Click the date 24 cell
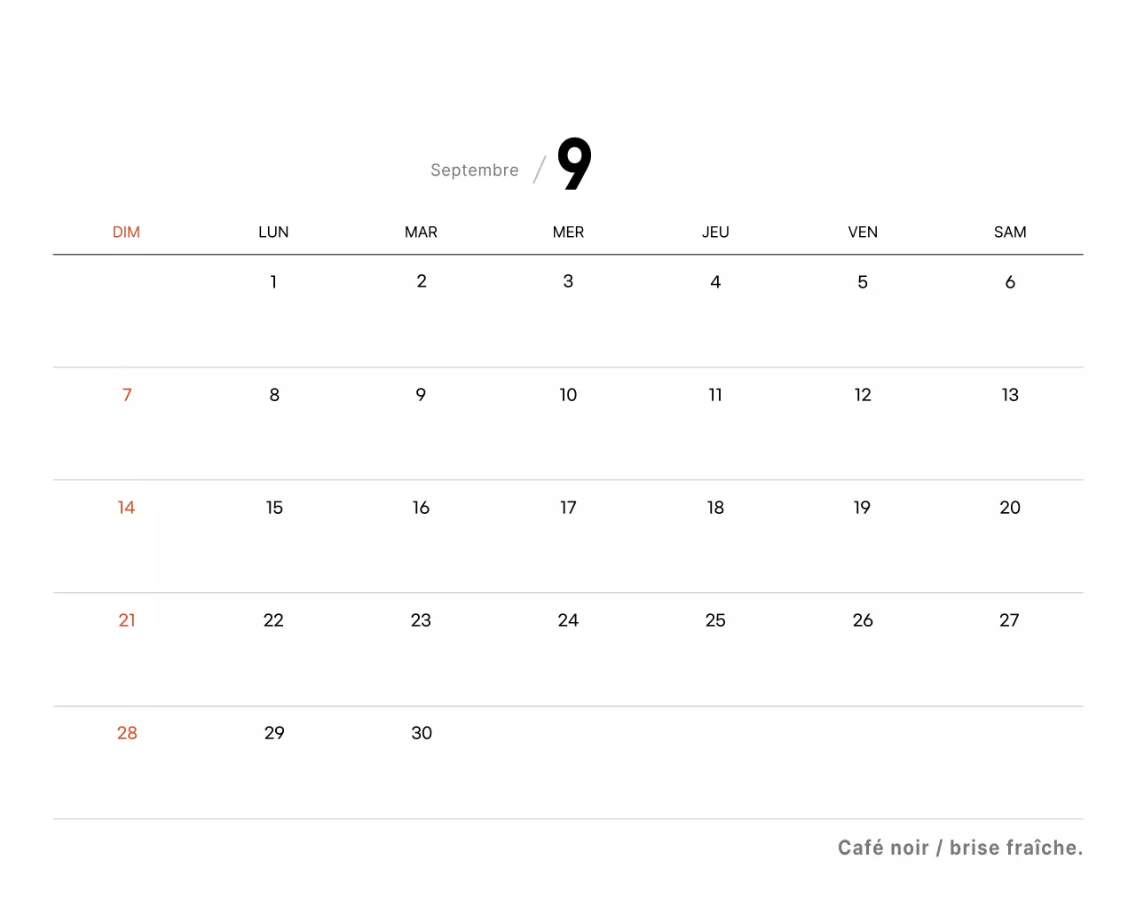The height and width of the screenshot is (915, 1136). click(x=568, y=620)
